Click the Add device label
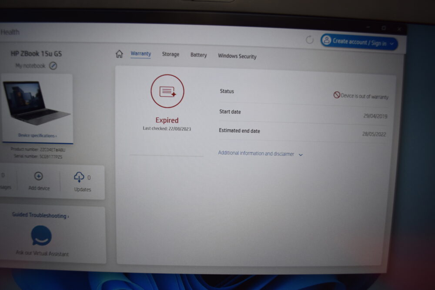The width and height of the screenshot is (435, 290). click(x=39, y=188)
